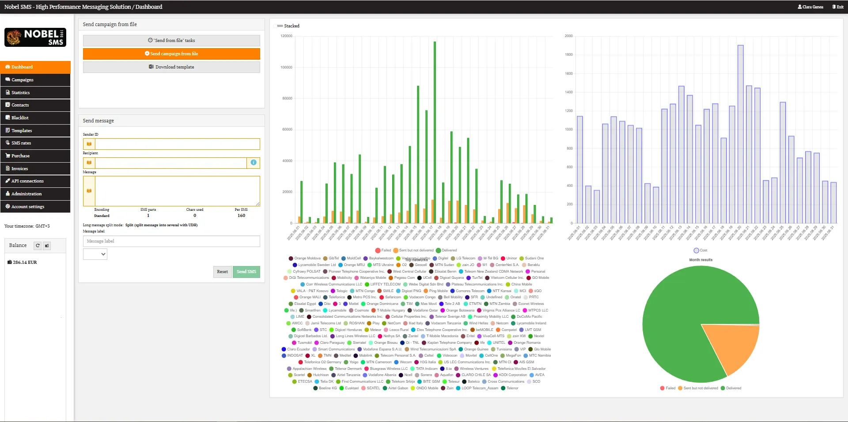848x422 pixels.
Task: Toggle the Cost legend on right chart
Action: (x=699, y=250)
